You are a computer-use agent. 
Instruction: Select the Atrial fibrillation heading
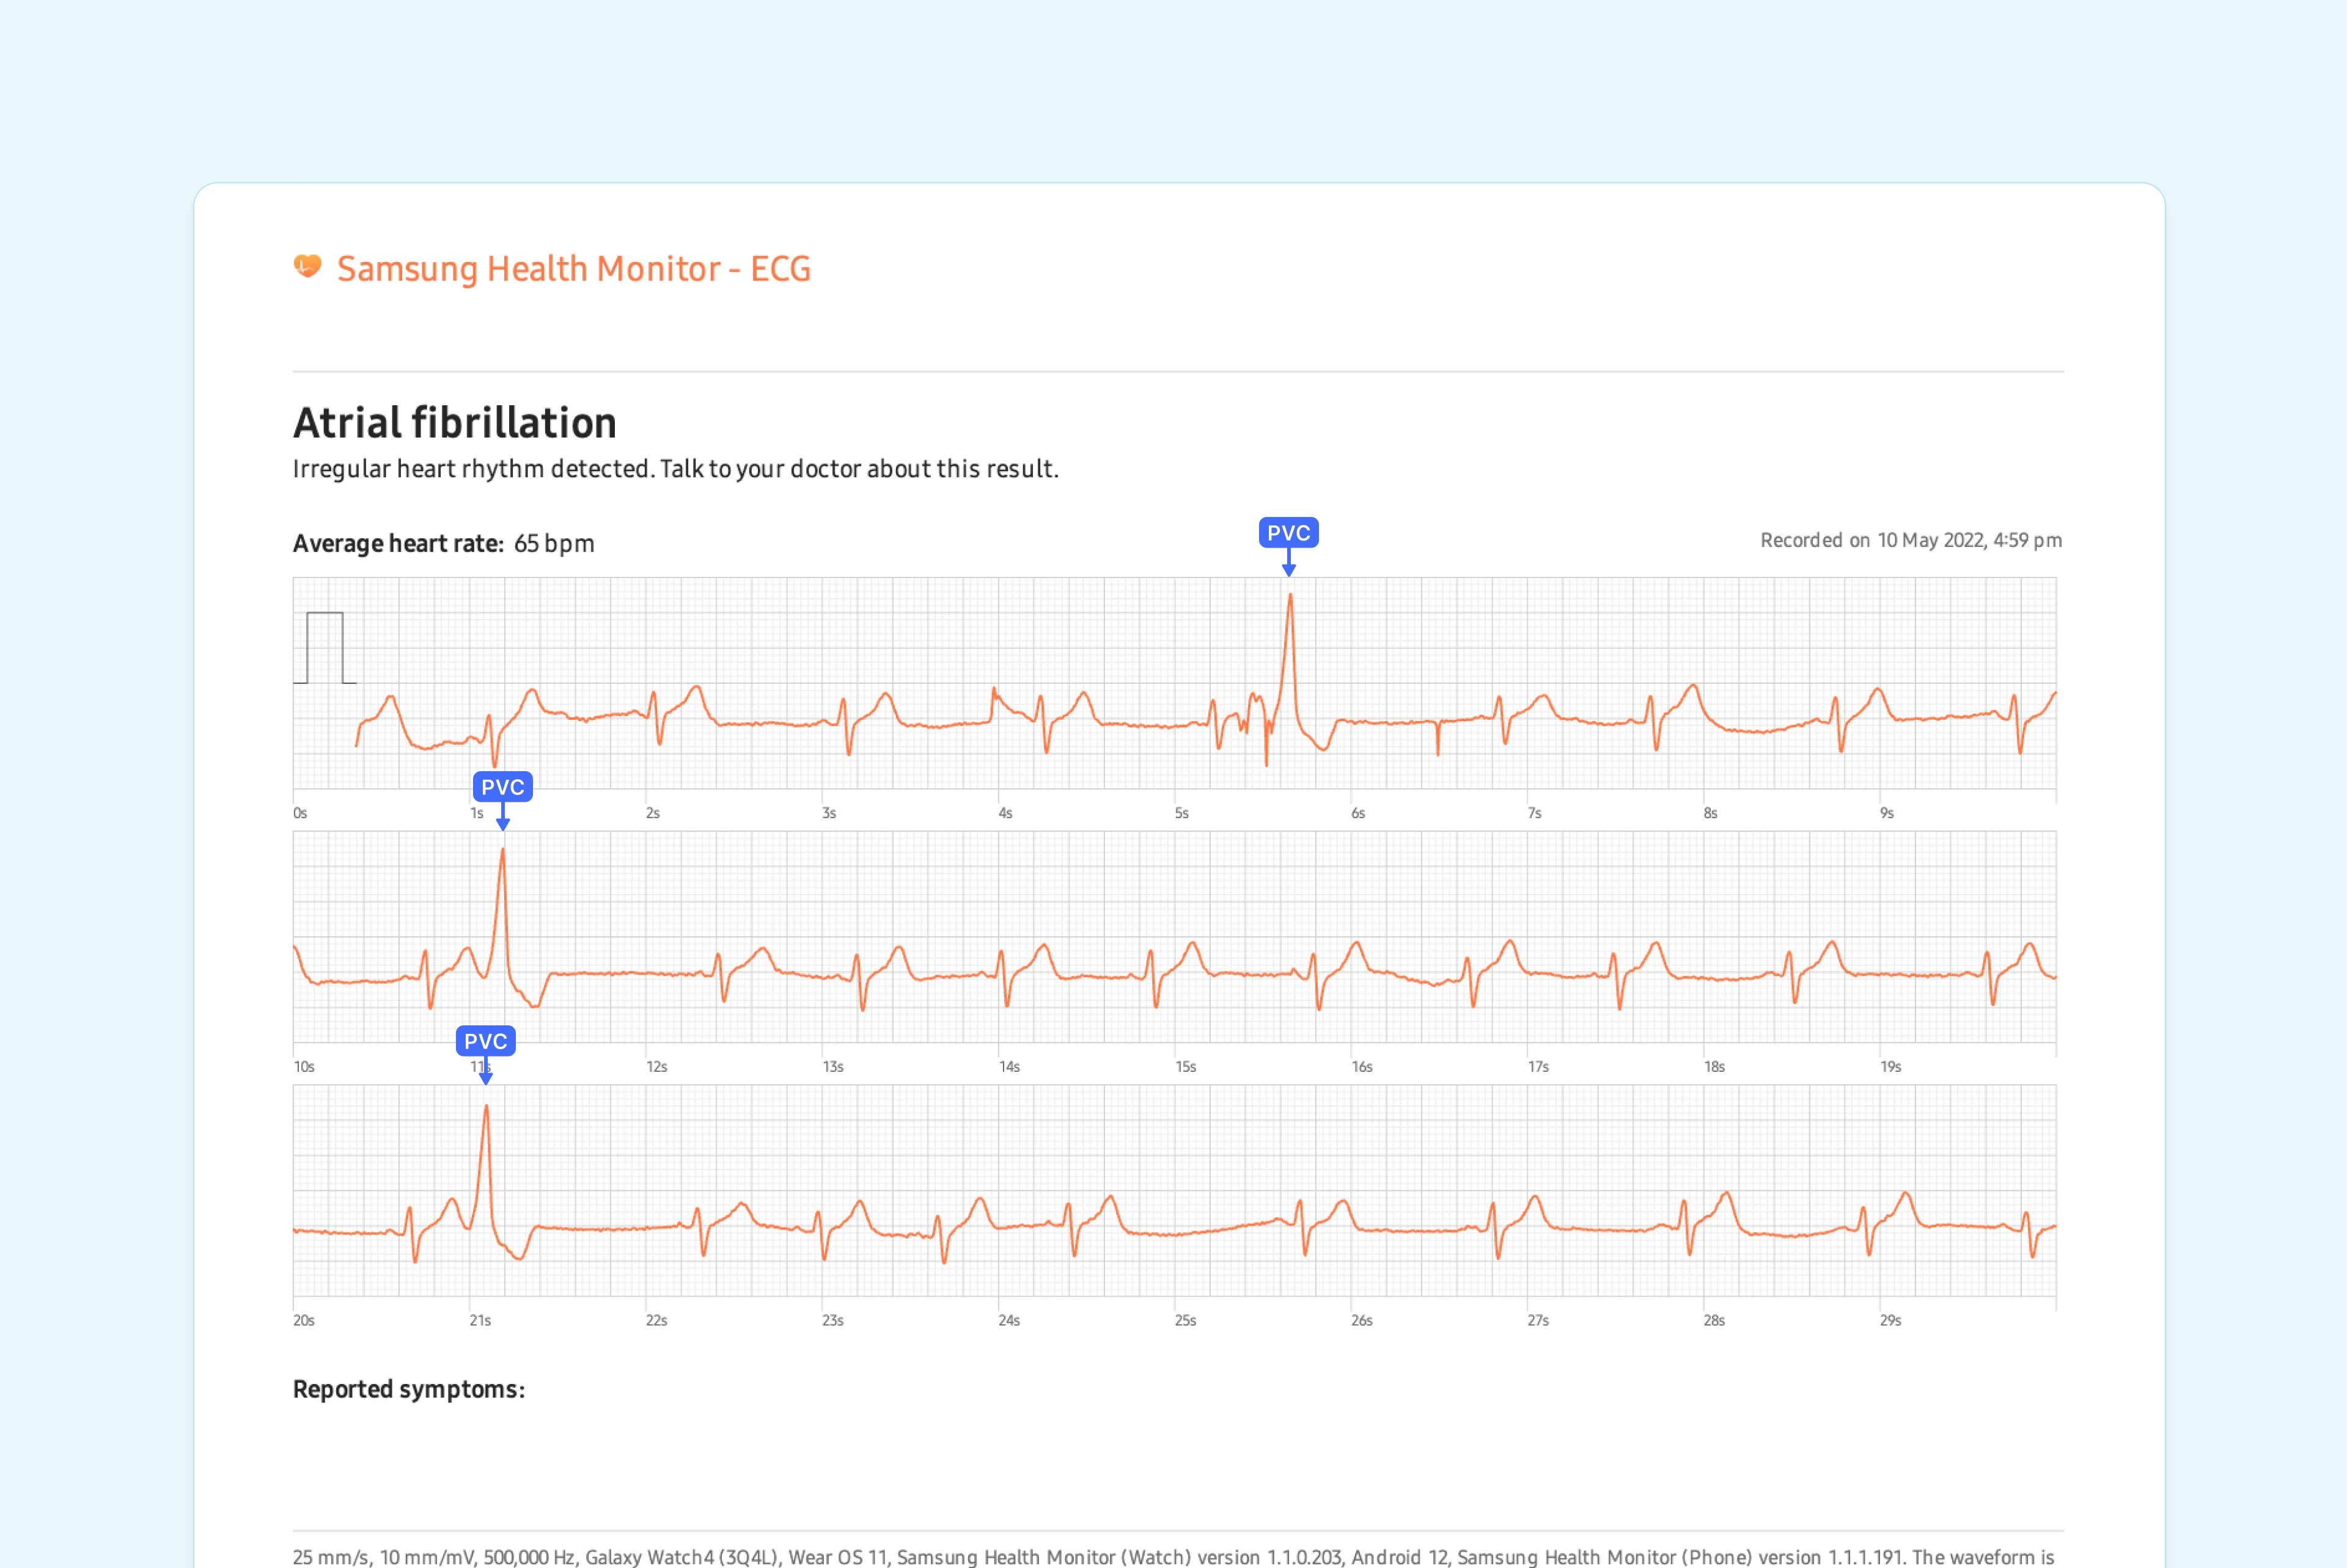point(454,423)
